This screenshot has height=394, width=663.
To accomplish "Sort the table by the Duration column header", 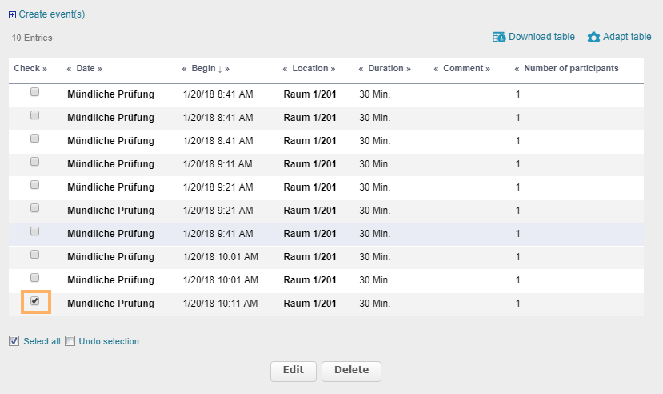I will pos(385,69).
